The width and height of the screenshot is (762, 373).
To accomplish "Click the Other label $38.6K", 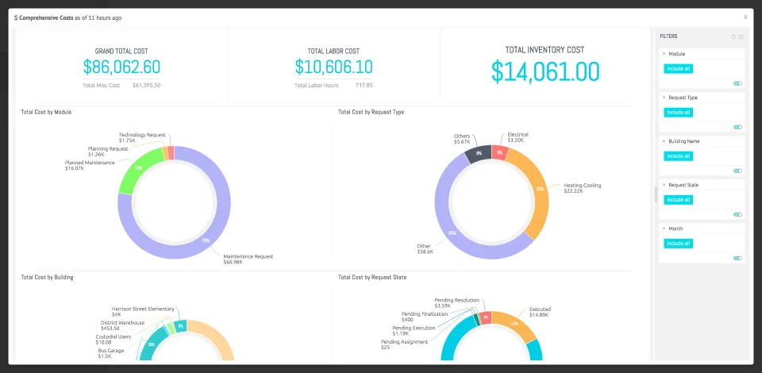I will pyautogui.click(x=425, y=248).
